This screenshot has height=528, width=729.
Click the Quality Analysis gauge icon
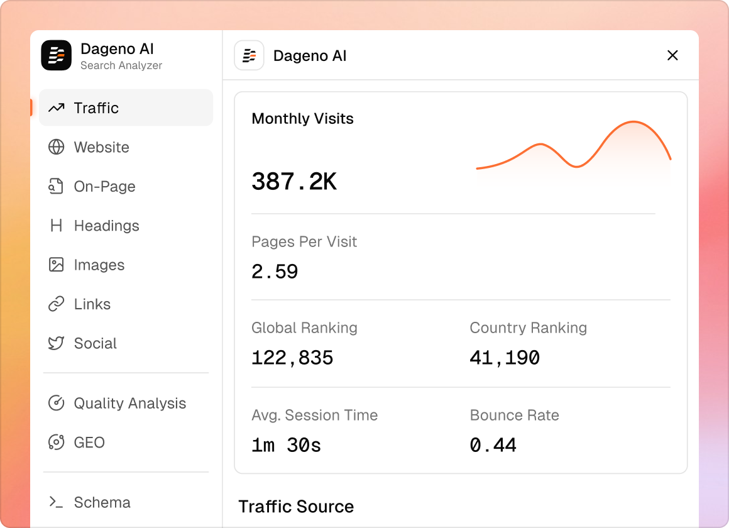click(x=57, y=404)
